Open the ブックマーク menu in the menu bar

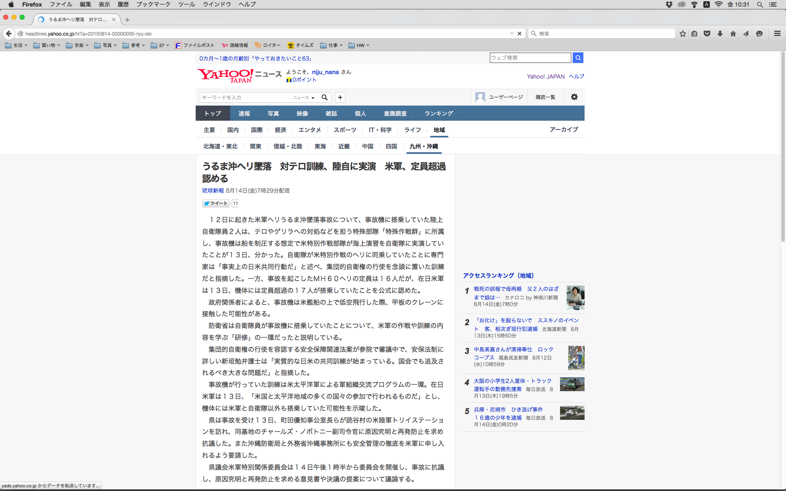[153, 5]
